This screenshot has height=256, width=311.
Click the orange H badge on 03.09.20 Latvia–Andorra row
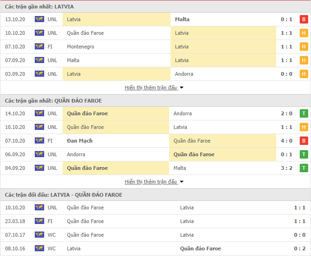coord(303,74)
